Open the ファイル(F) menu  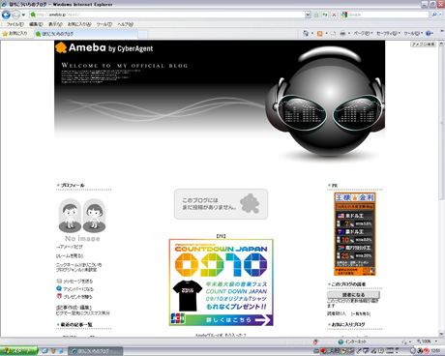pyautogui.click(x=15, y=24)
